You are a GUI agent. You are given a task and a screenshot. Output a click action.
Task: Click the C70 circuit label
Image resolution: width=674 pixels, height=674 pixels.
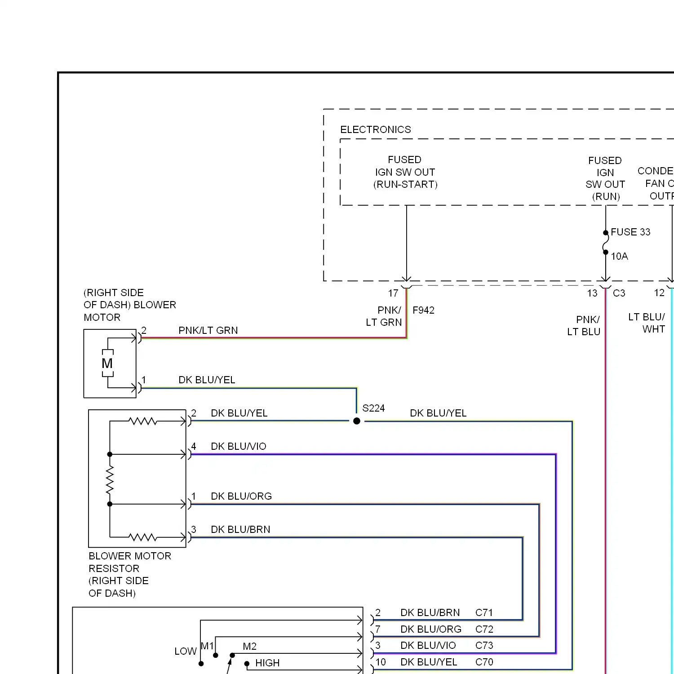(484, 662)
